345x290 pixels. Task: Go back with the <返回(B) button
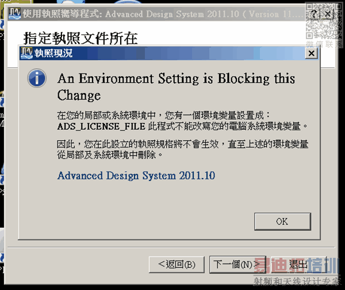point(177,264)
